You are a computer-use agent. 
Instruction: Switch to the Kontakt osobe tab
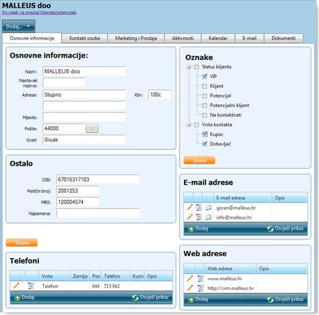85,38
